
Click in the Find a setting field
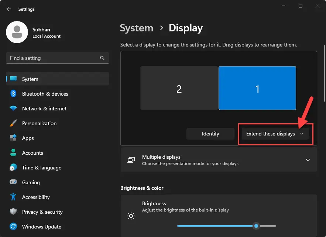click(x=58, y=58)
